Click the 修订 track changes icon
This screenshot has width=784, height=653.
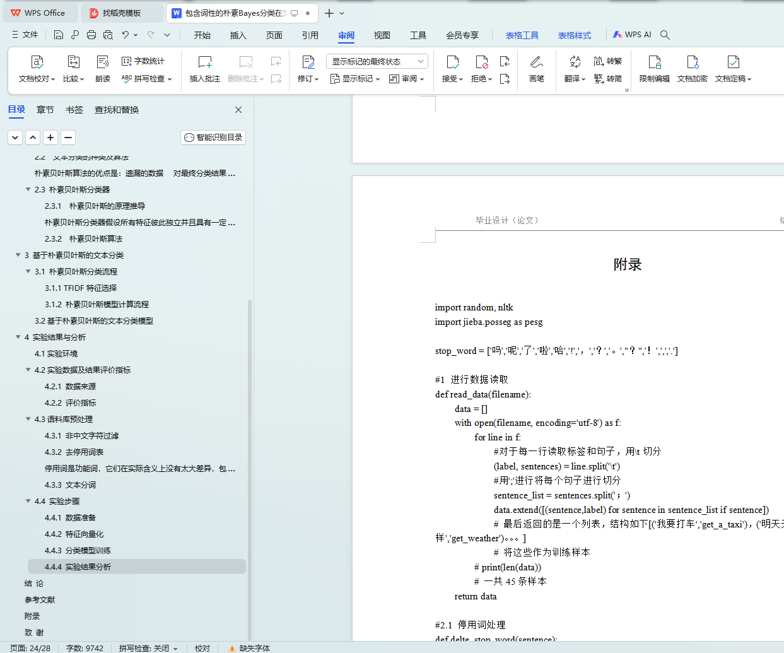tap(308, 62)
